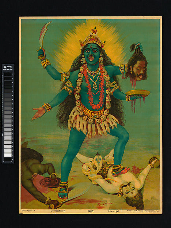
Task: Click the red "Ravi Varma" signature
Action: [105, 204]
